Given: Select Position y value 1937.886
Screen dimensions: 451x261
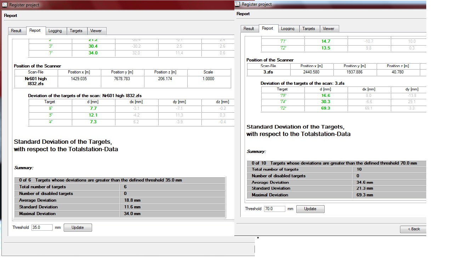Looking at the screenshot, I should (355, 72).
